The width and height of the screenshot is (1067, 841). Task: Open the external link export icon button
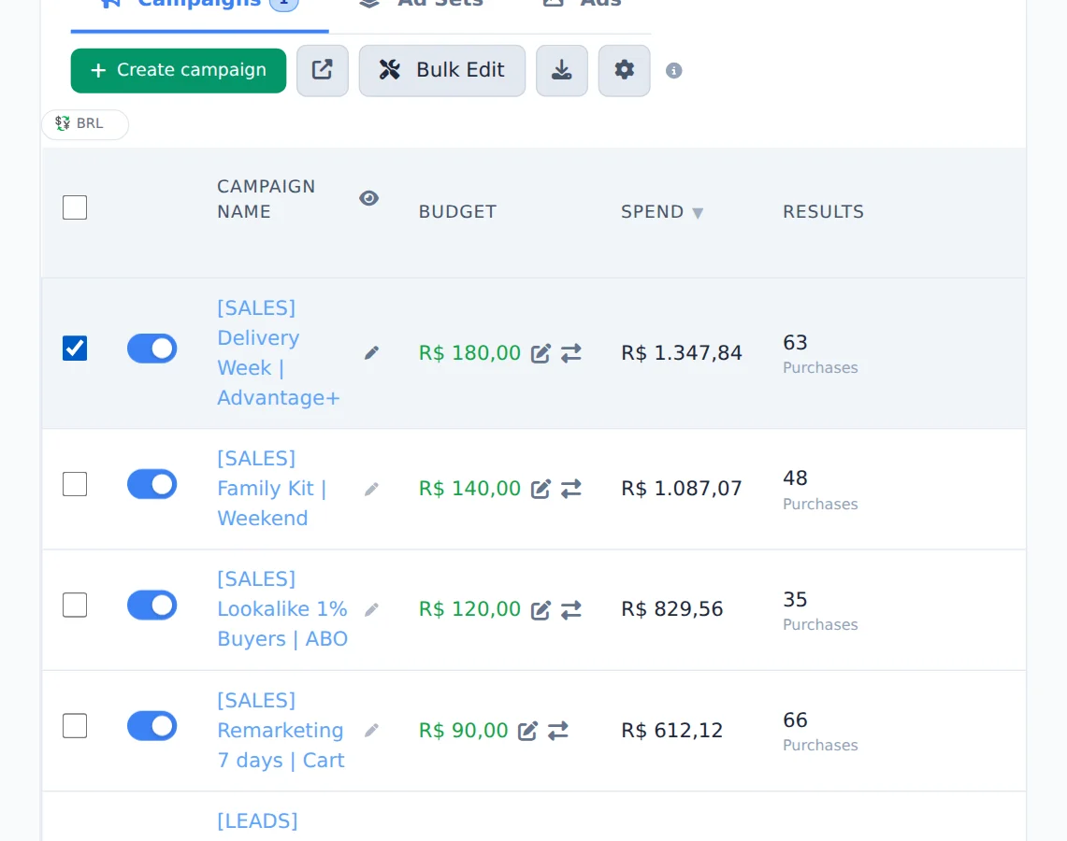(323, 71)
